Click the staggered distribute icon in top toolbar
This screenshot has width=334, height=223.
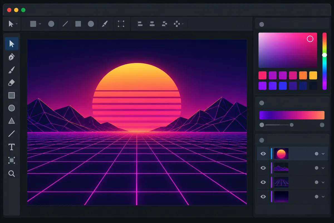[164, 24]
